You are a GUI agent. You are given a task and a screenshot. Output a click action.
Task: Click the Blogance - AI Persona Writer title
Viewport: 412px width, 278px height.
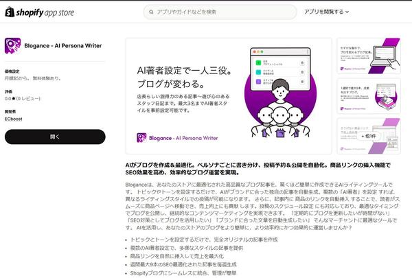(x=62, y=46)
